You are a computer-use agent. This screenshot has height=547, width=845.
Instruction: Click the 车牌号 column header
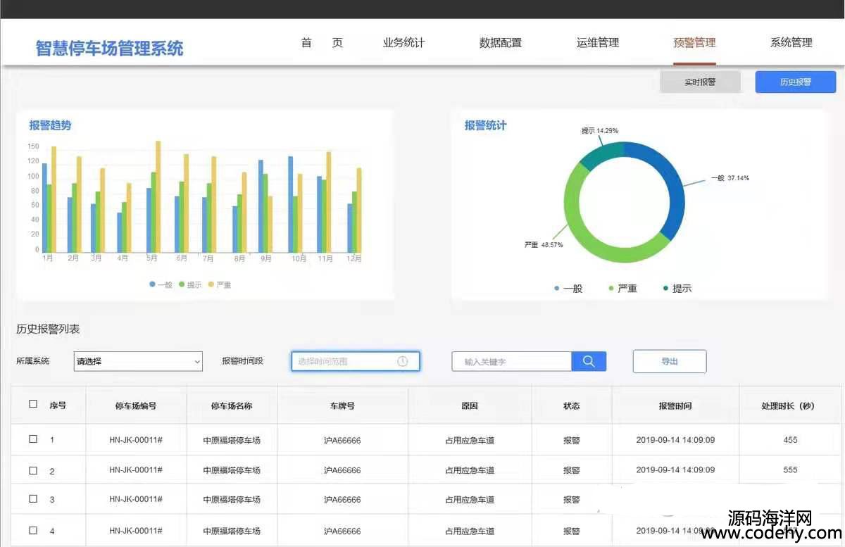342,405
